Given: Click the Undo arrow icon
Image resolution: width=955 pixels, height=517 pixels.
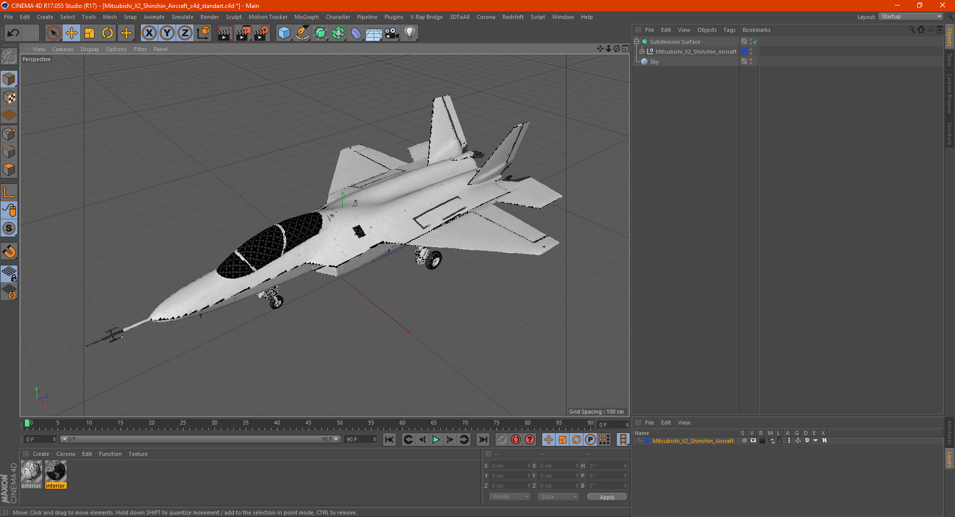Looking at the screenshot, I should click(13, 33).
